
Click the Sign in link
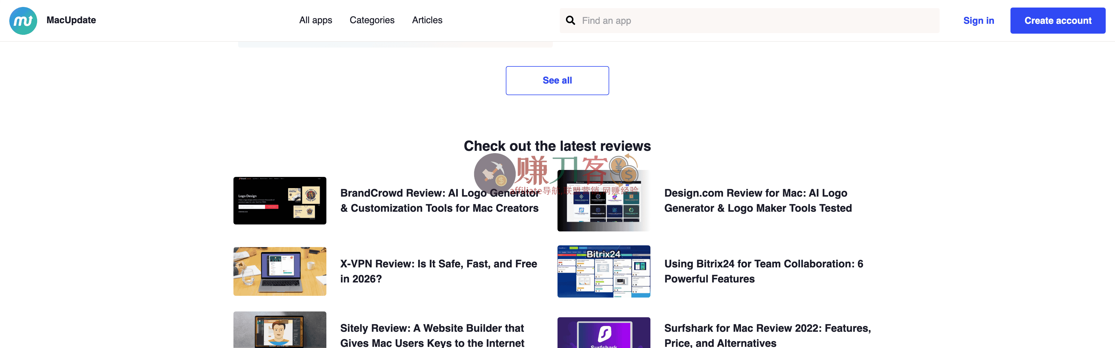click(979, 20)
